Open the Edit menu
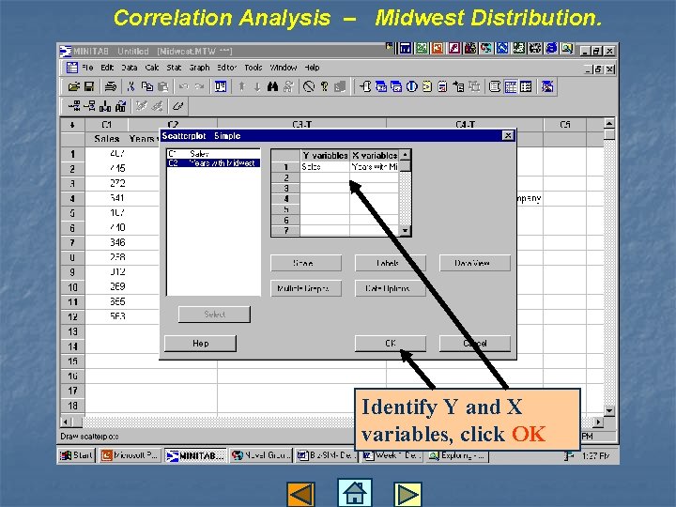Image resolution: width=676 pixels, height=507 pixels. pos(107,68)
